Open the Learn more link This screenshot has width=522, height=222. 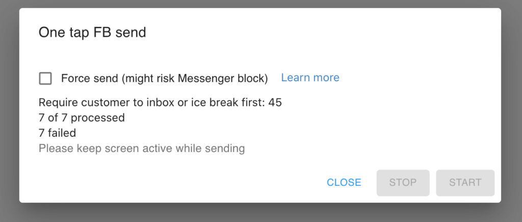[310, 78]
